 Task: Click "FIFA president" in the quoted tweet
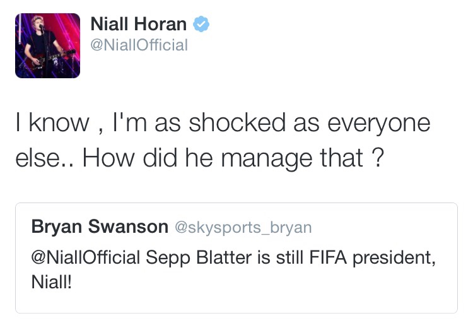tap(372, 259)
